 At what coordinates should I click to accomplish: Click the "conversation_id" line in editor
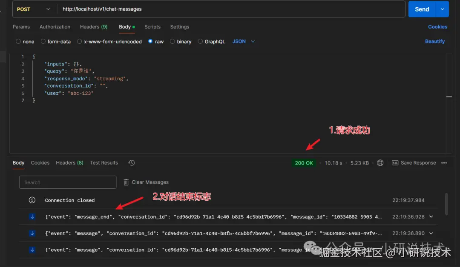(76, 86)
